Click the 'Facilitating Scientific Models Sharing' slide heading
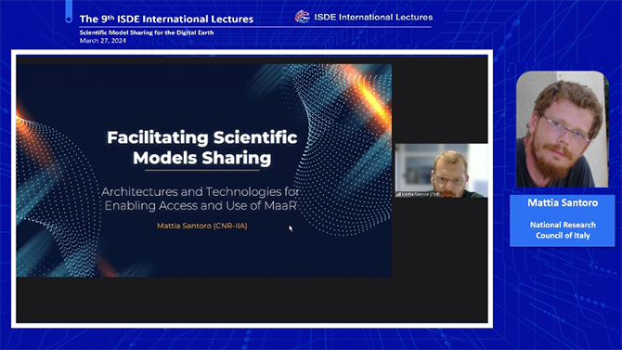Viewport: 622px width, 350px height. point(202,148)
